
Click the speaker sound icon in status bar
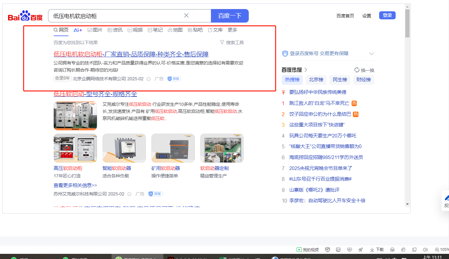pyautogui.click(x=425, y=250)
